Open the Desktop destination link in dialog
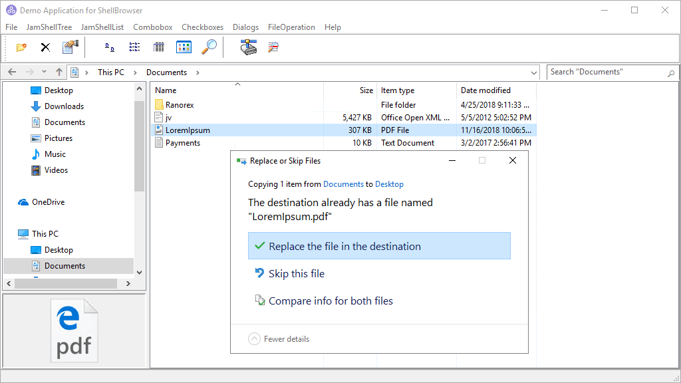 (389, 184)
